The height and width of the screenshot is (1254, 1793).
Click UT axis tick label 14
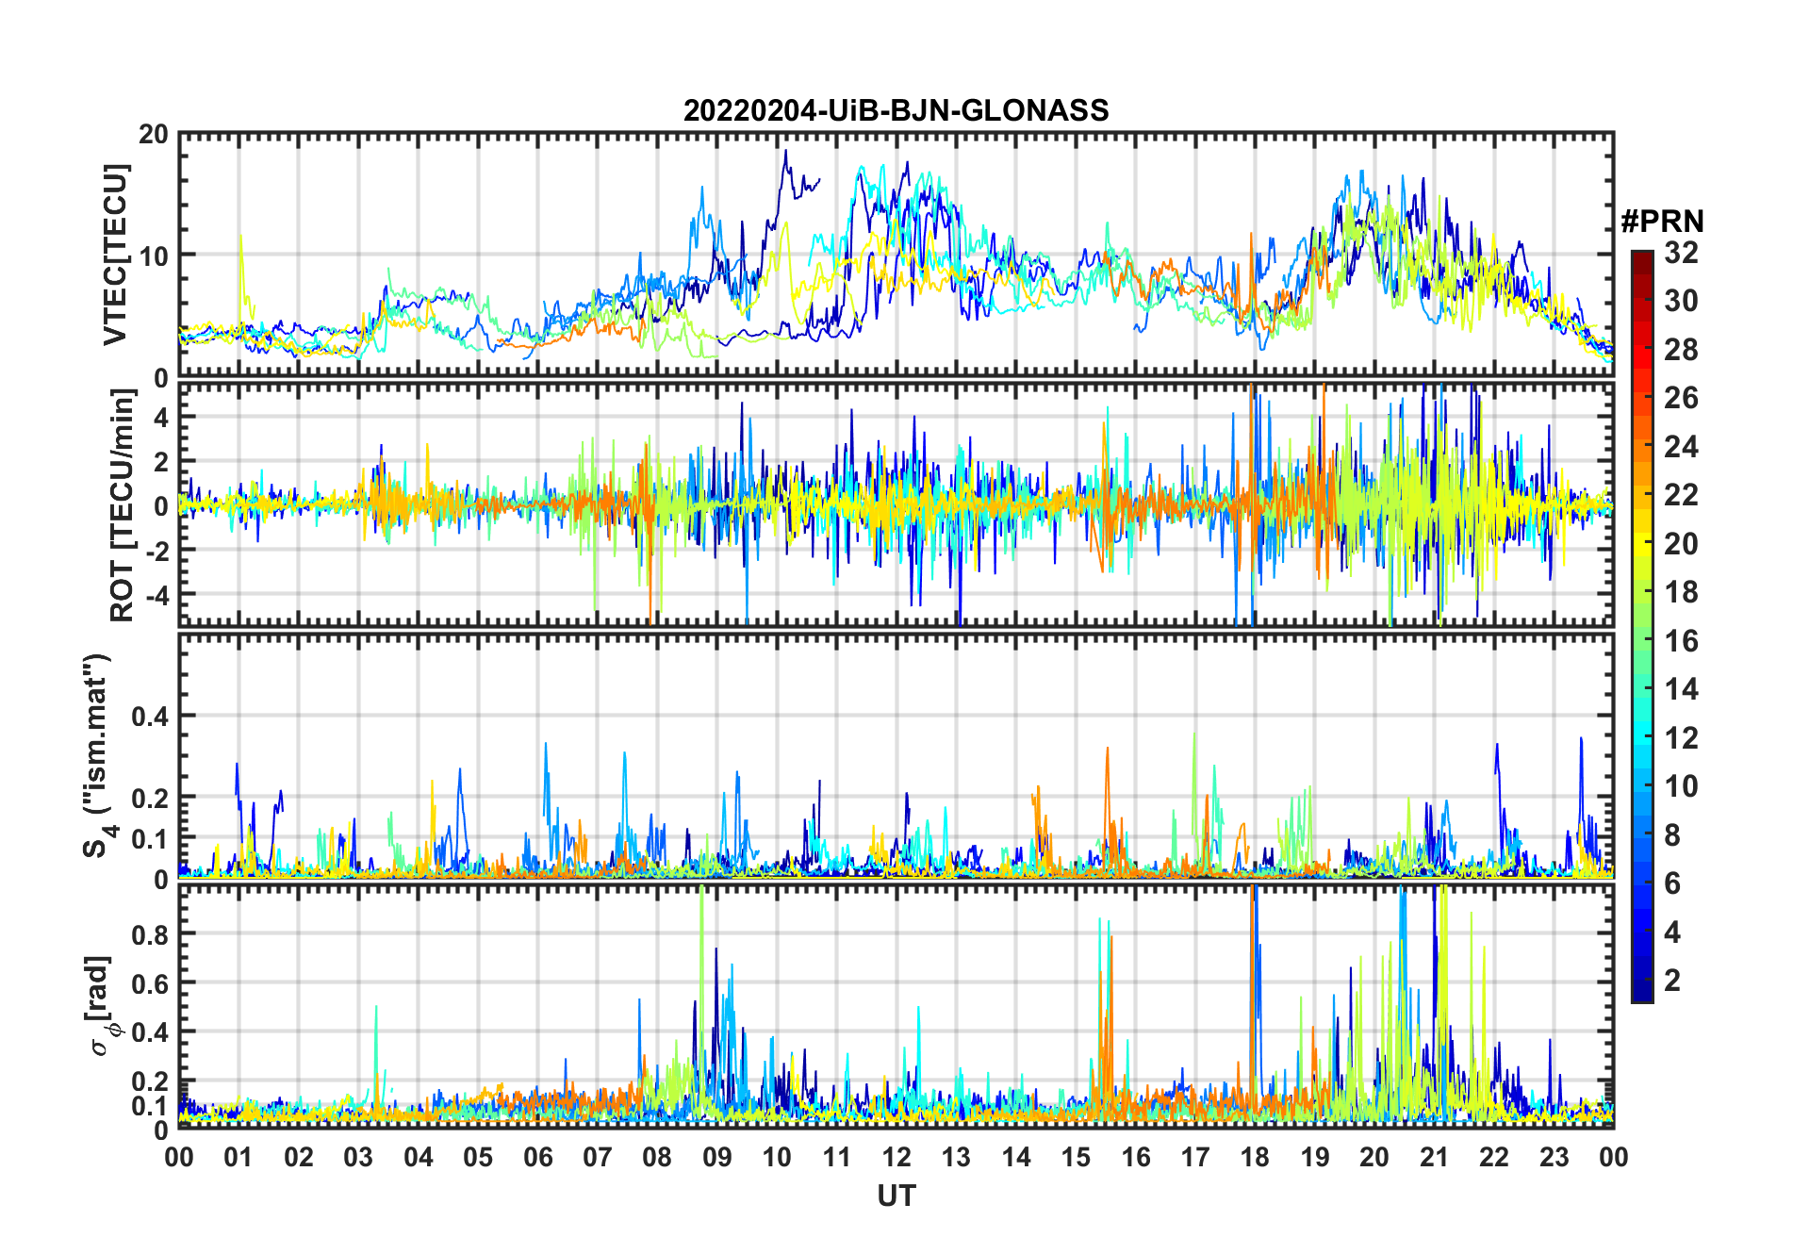coord(1016,1157)
